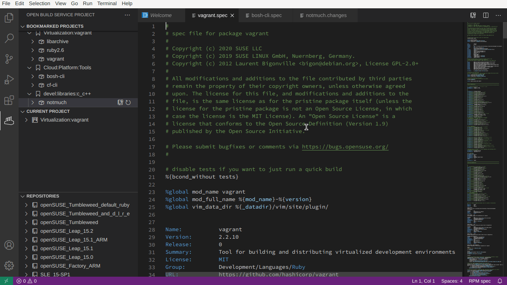
Task: Open the Search view in activity bar
Action: tap(9, 38)
